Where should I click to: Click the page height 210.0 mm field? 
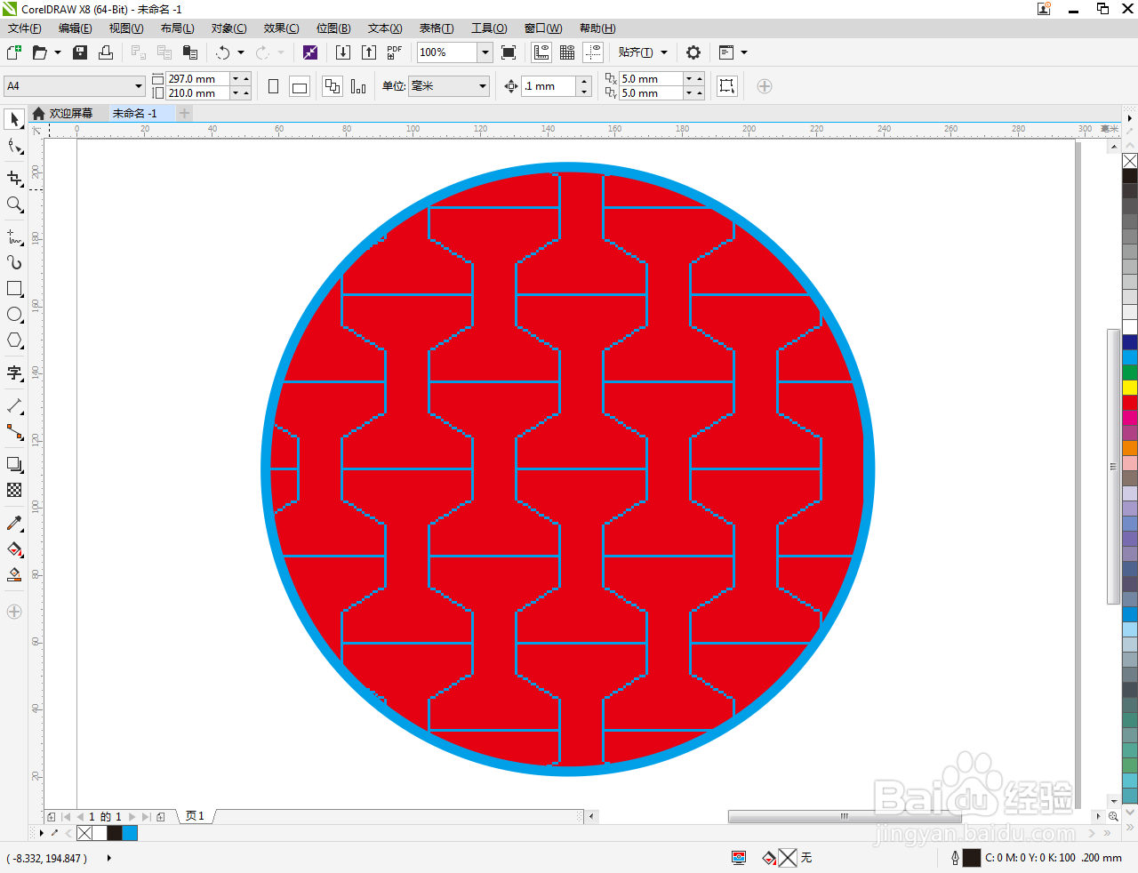click(197, 93)
